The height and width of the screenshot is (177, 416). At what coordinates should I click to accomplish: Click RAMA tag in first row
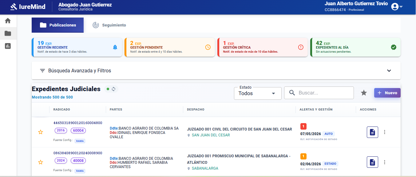click(x=80, y=141)
